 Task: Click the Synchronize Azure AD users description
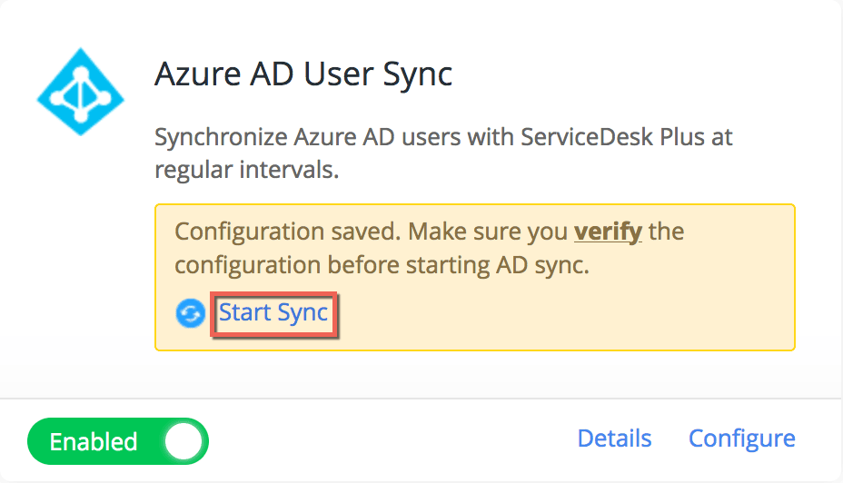click(x=443, y=138)
